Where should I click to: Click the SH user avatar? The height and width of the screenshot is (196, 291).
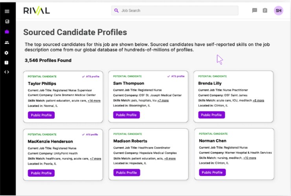tap(278, 11)
